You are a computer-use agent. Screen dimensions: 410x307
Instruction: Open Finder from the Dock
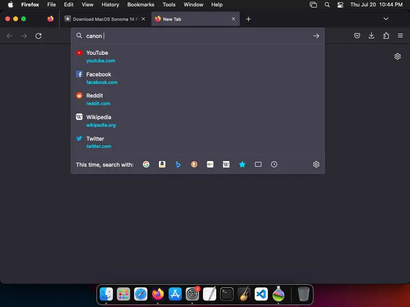(106, 294)
